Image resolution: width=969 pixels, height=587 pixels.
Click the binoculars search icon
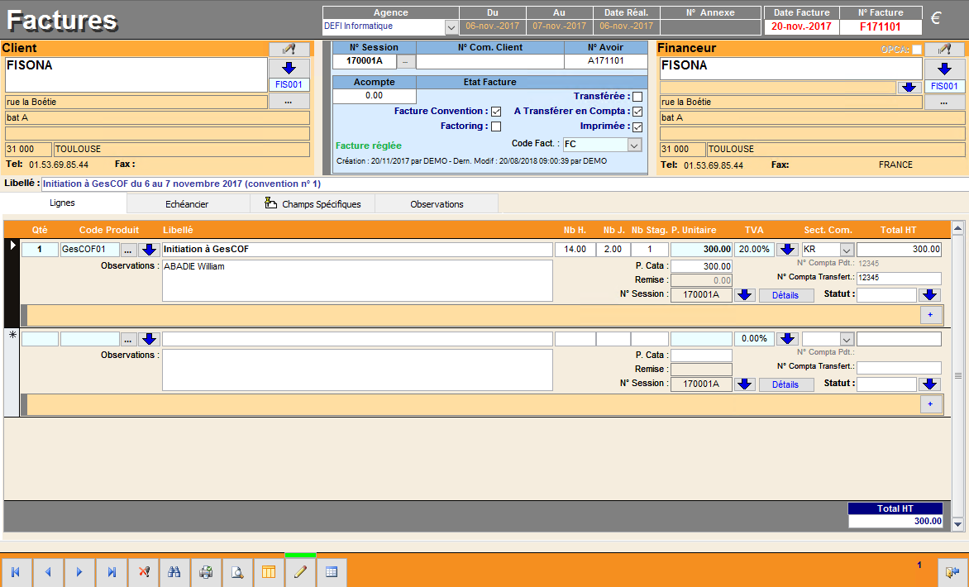174,572
